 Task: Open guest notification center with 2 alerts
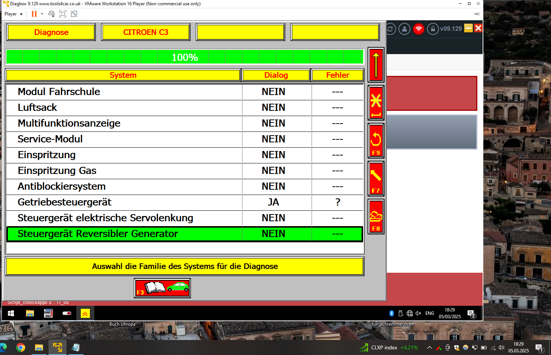[x=472, y=314]
